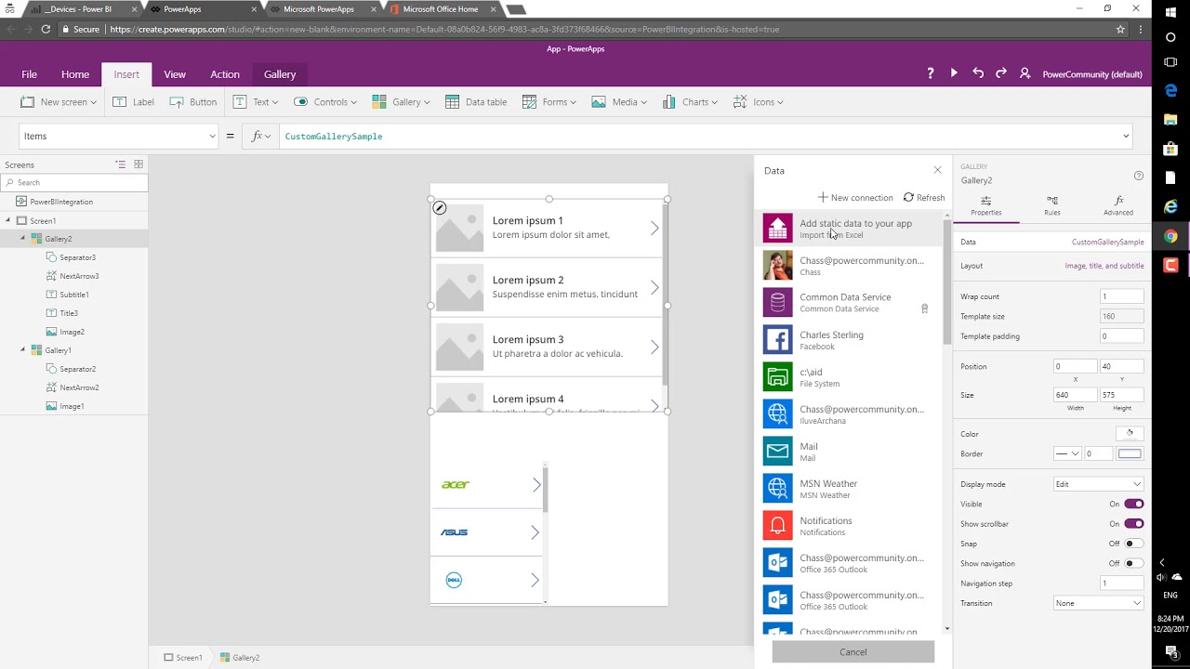Collapse the Gallery2 tree node
1190x669 pixels.
coord(23,239)
